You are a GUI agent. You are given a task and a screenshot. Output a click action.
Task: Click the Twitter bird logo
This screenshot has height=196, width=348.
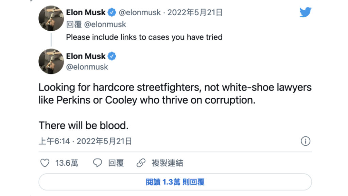point(305,13)
